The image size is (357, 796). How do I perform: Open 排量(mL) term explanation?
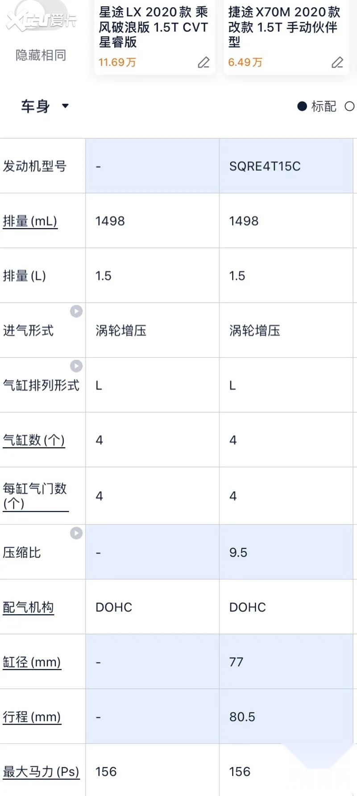tap(30, 221)
